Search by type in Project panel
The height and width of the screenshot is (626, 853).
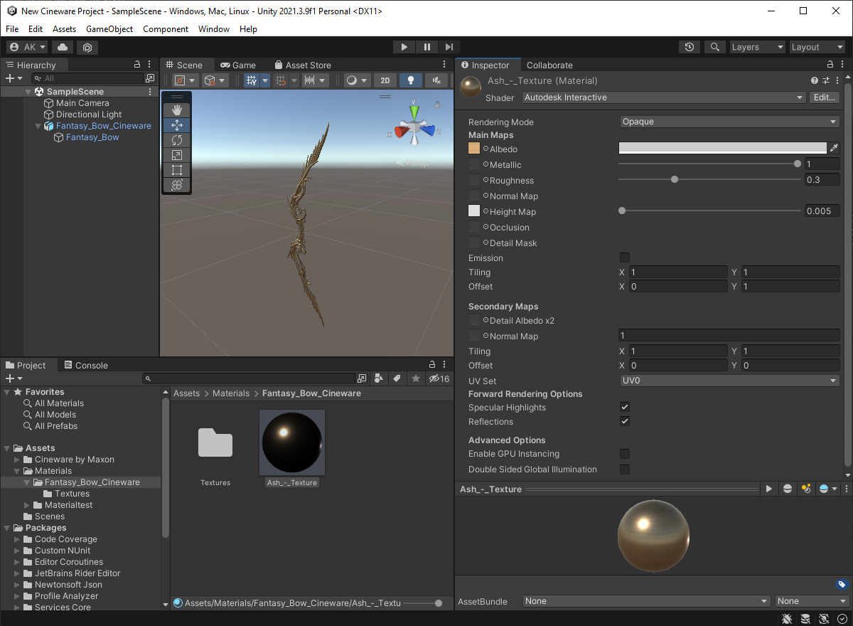(x=380, y=378)
